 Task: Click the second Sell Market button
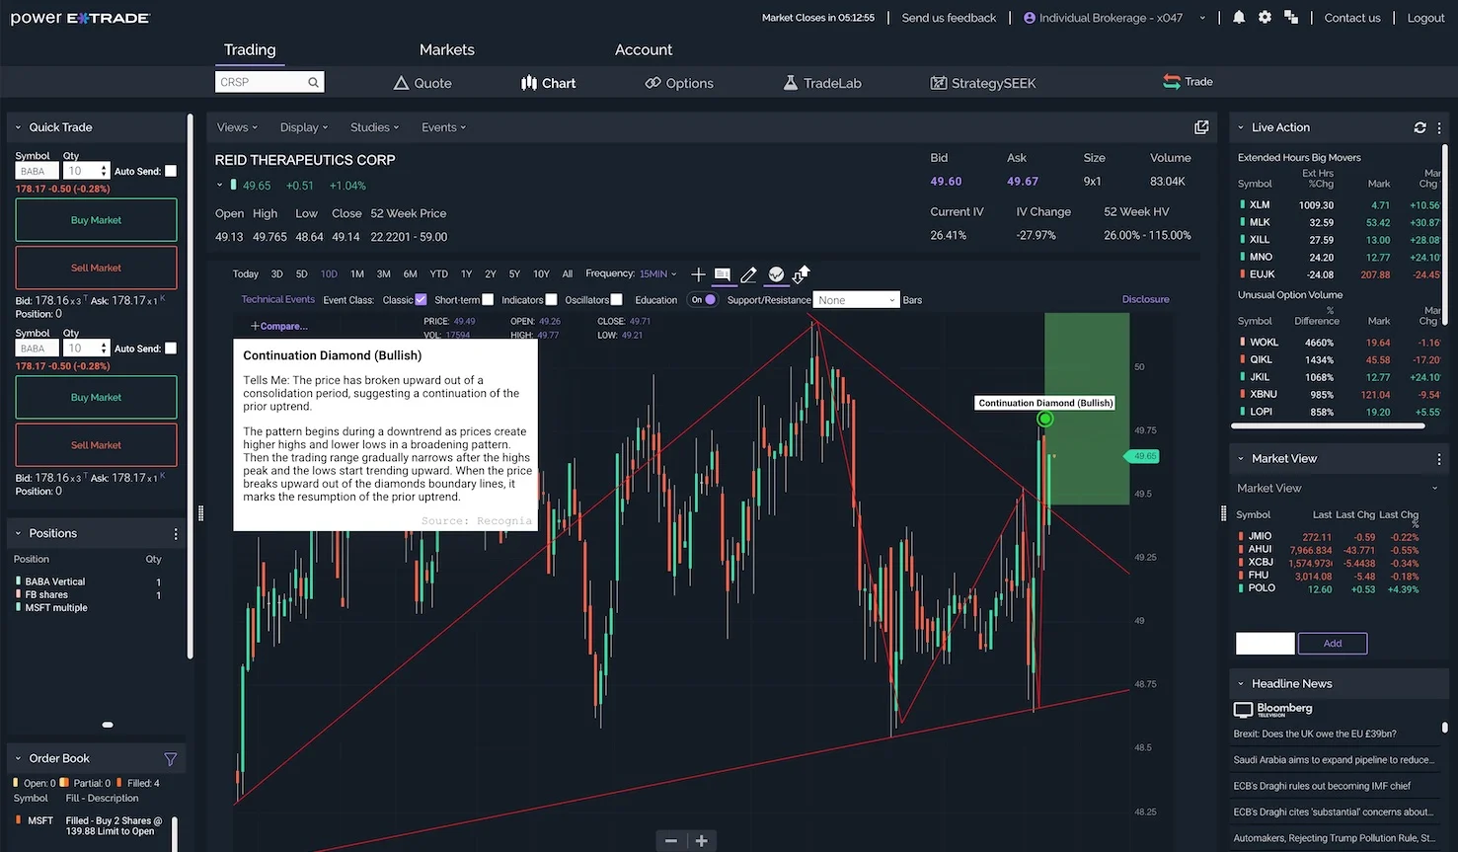pos(97,445)
